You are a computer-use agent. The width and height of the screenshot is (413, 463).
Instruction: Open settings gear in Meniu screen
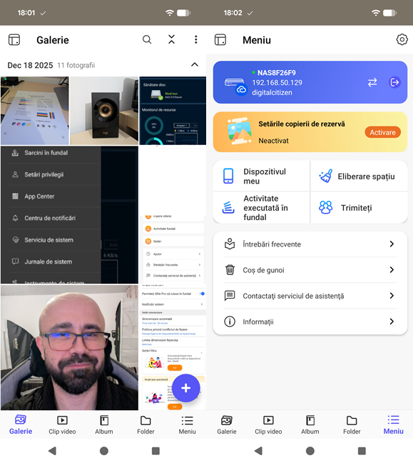402,39
